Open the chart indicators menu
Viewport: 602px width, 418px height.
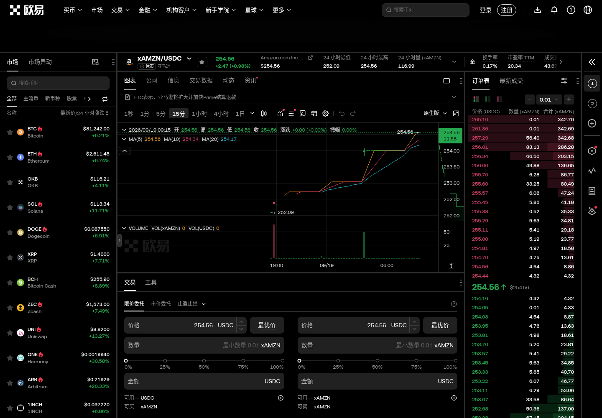click(x=280, y=113)
